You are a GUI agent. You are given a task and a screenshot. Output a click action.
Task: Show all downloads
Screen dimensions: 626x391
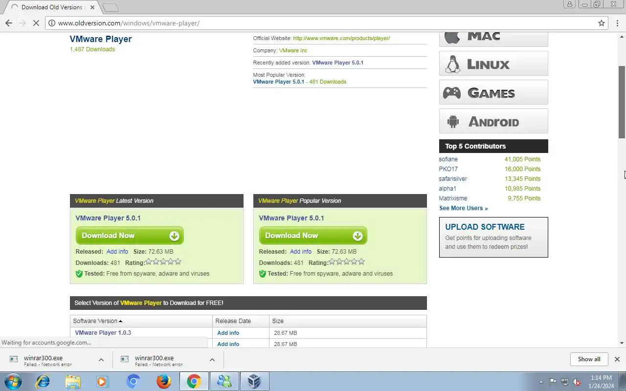(589, 359)
